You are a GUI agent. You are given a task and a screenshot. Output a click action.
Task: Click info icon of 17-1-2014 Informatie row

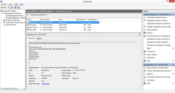pyautogui.click(x=28, y=25)
